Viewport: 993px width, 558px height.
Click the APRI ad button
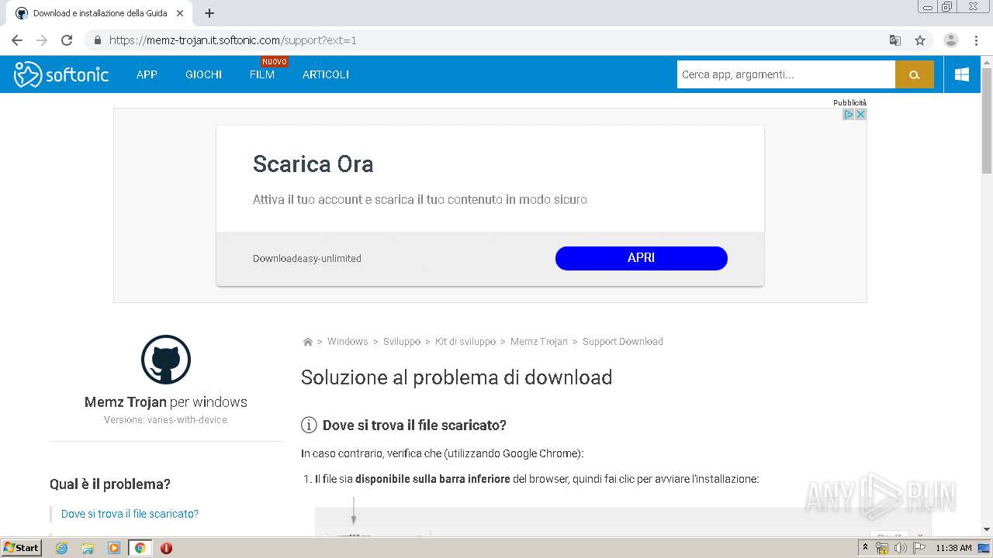pos(642,258)
